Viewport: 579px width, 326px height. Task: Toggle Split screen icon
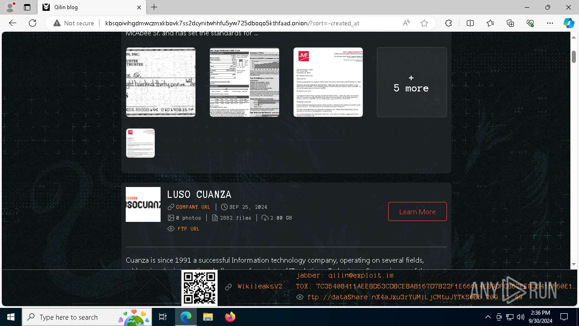(470, 23)
